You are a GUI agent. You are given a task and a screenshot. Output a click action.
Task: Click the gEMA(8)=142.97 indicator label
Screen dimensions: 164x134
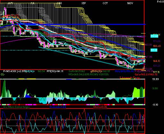100,71
